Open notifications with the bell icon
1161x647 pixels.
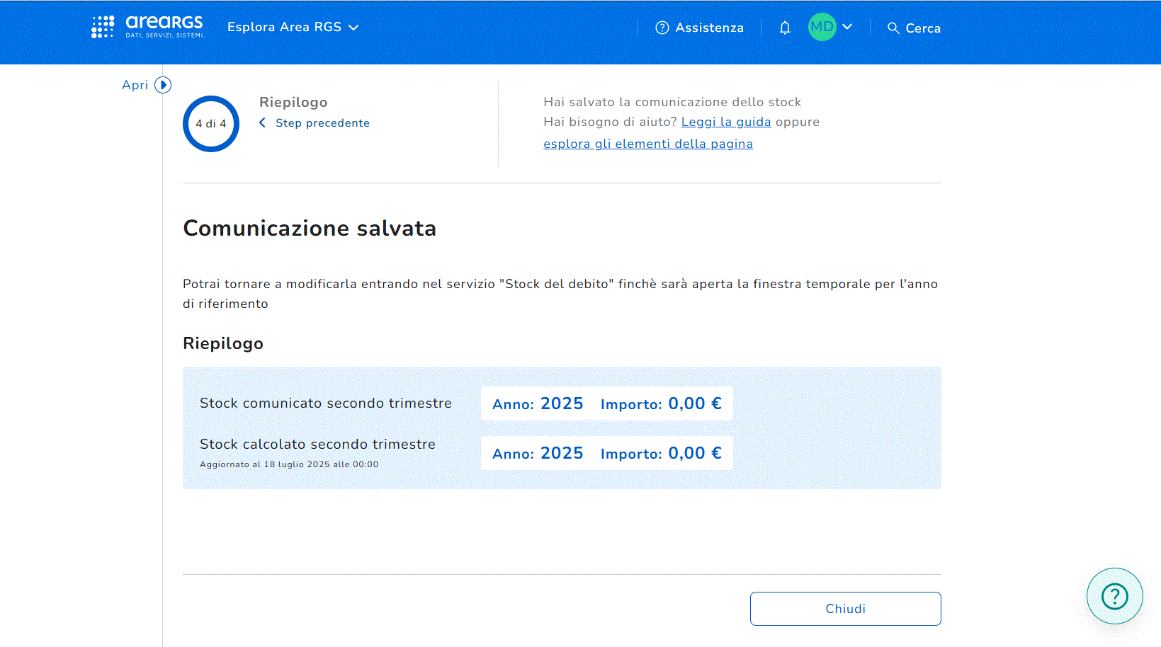click(785, 28)
